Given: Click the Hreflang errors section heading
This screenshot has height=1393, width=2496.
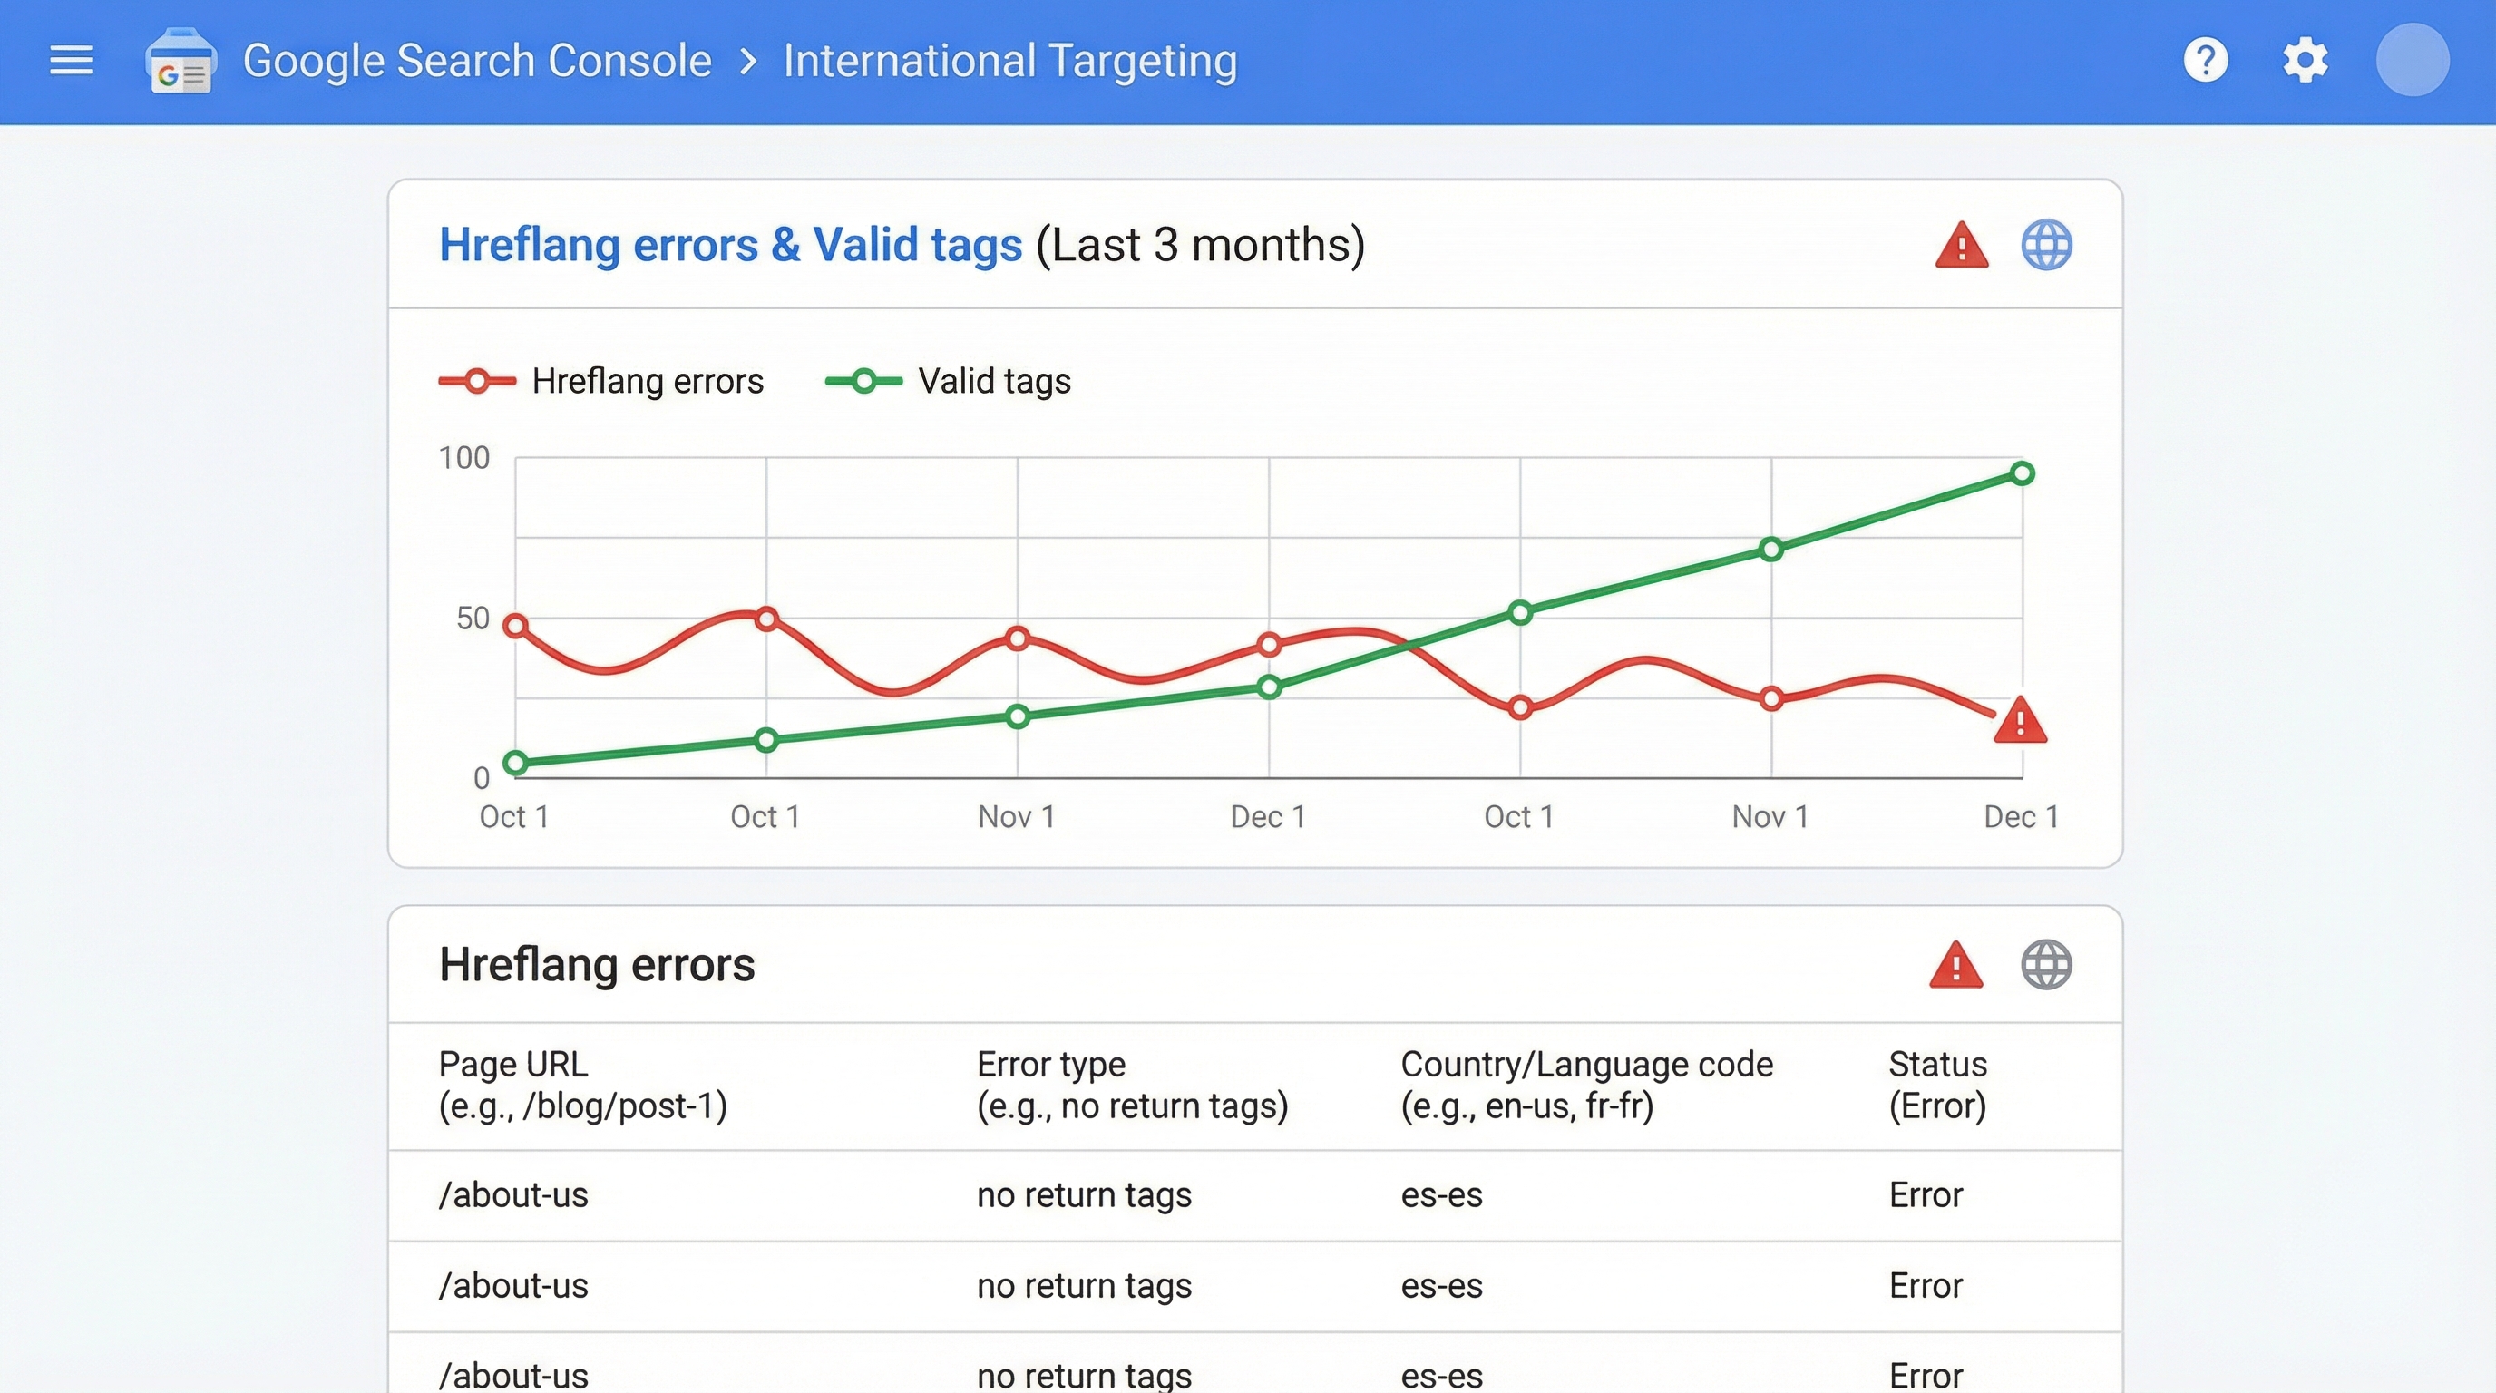Looking at the screenshot, I should [x=597, y=965].
